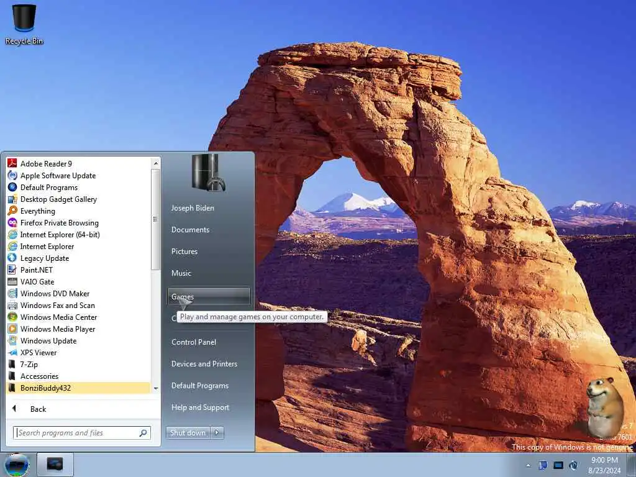Open Pictures from the Start menu
The image size is (636, 477).
tap(184, 252)
